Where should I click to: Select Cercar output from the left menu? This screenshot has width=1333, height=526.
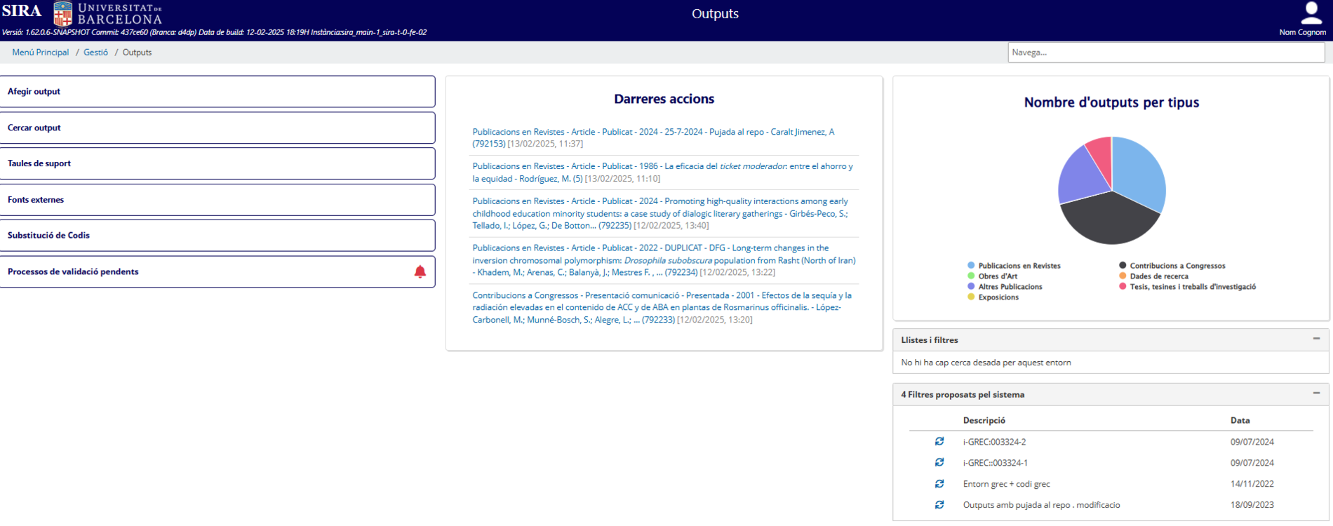[217, 128]
